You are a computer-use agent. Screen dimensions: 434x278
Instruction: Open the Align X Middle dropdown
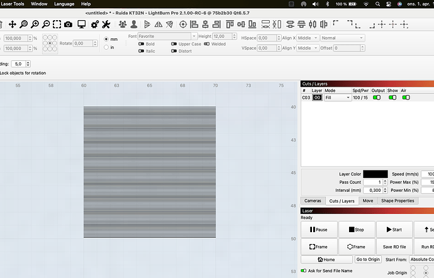coord(308,38)
